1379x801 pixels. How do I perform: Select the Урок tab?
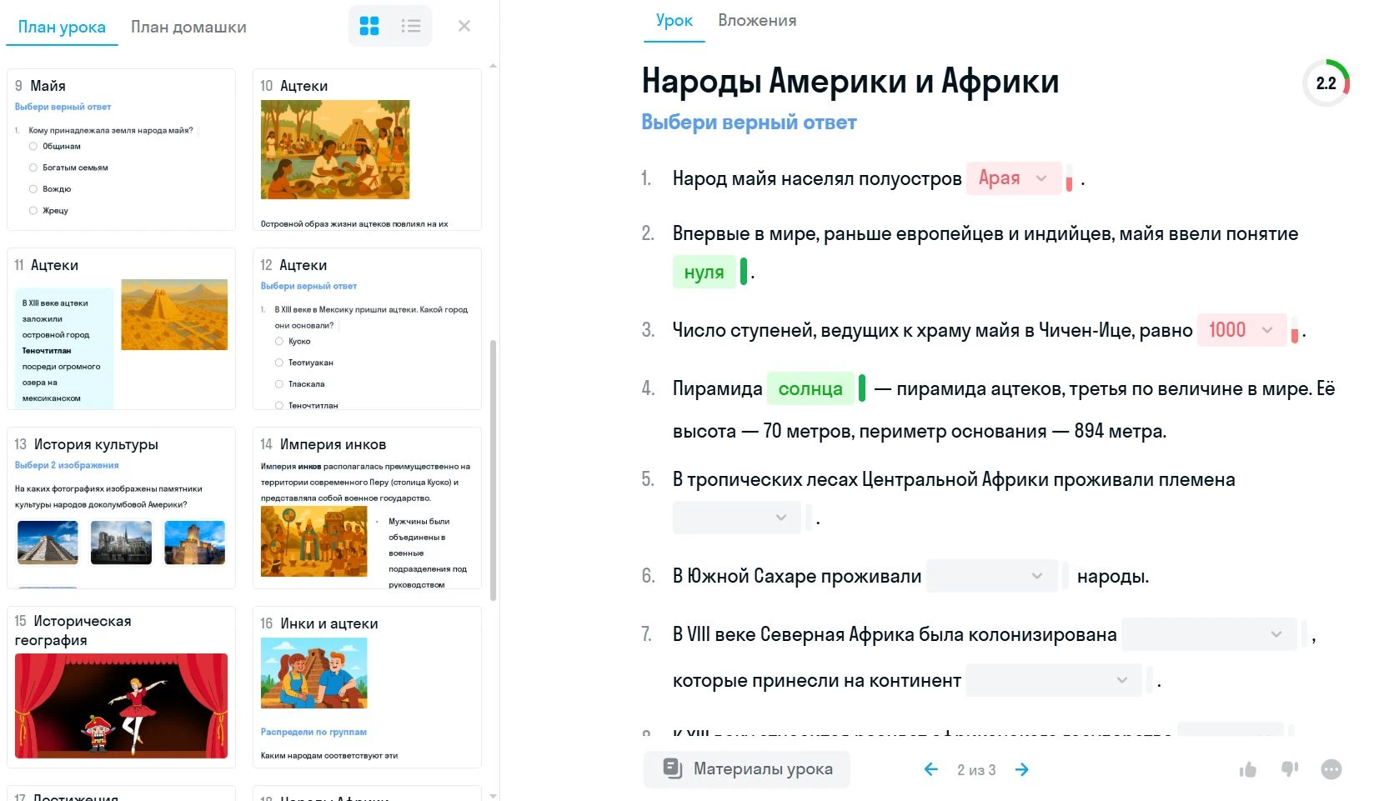tap(674, 20)
